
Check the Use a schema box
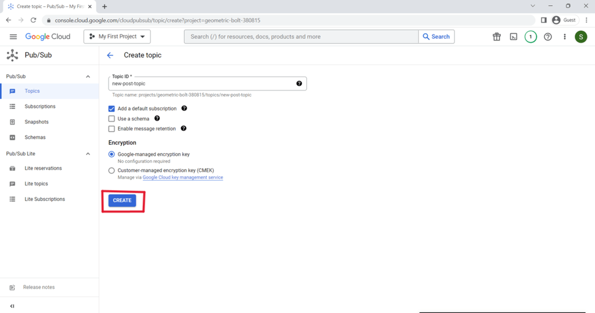(x=112, y=119)
